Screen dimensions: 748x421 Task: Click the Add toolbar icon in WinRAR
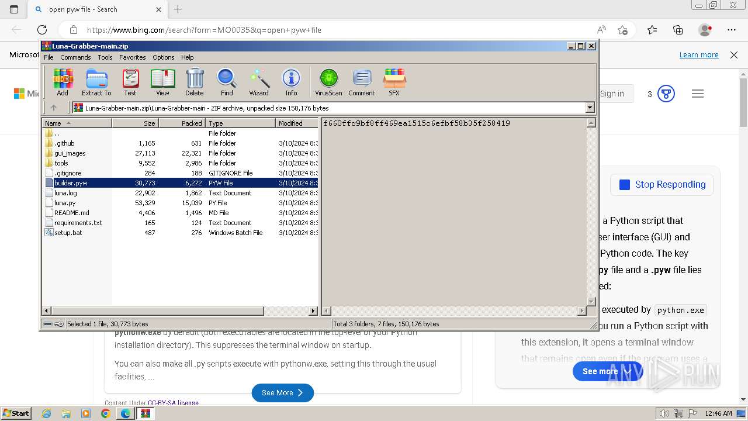(63, 82)
